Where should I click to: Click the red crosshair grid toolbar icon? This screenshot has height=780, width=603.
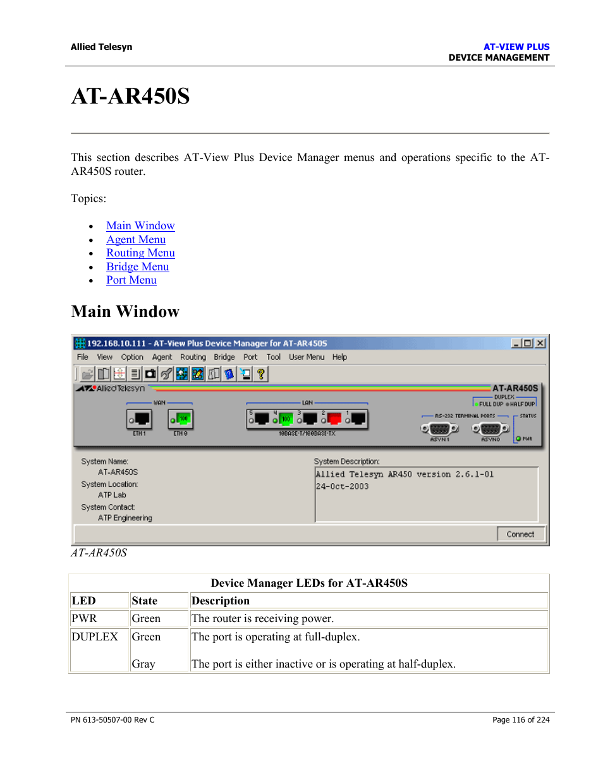tap(119, 374)
